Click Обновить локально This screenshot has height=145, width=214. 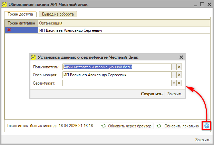click(x=178, y=126)
